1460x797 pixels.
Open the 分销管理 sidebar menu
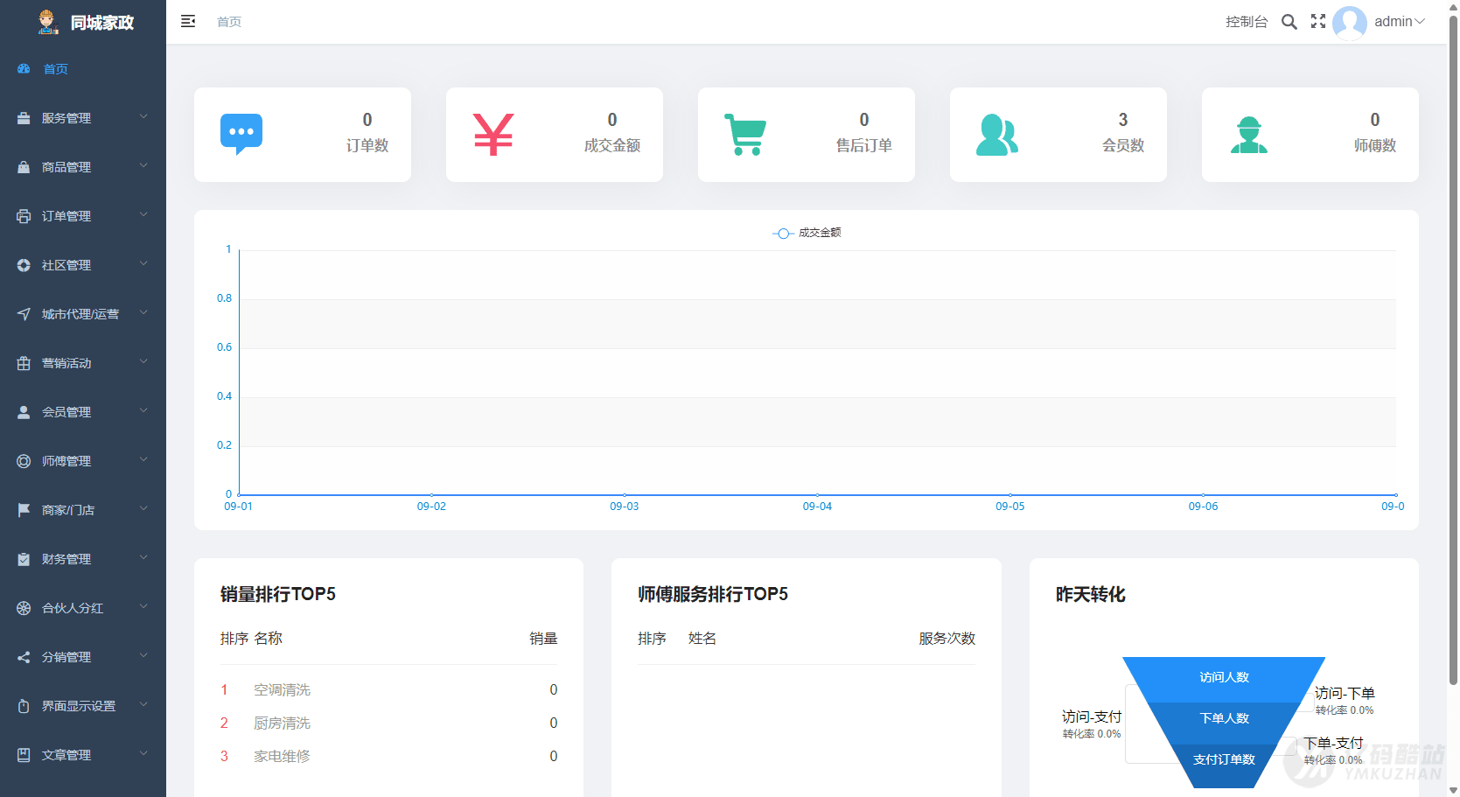tap(83, 657)
